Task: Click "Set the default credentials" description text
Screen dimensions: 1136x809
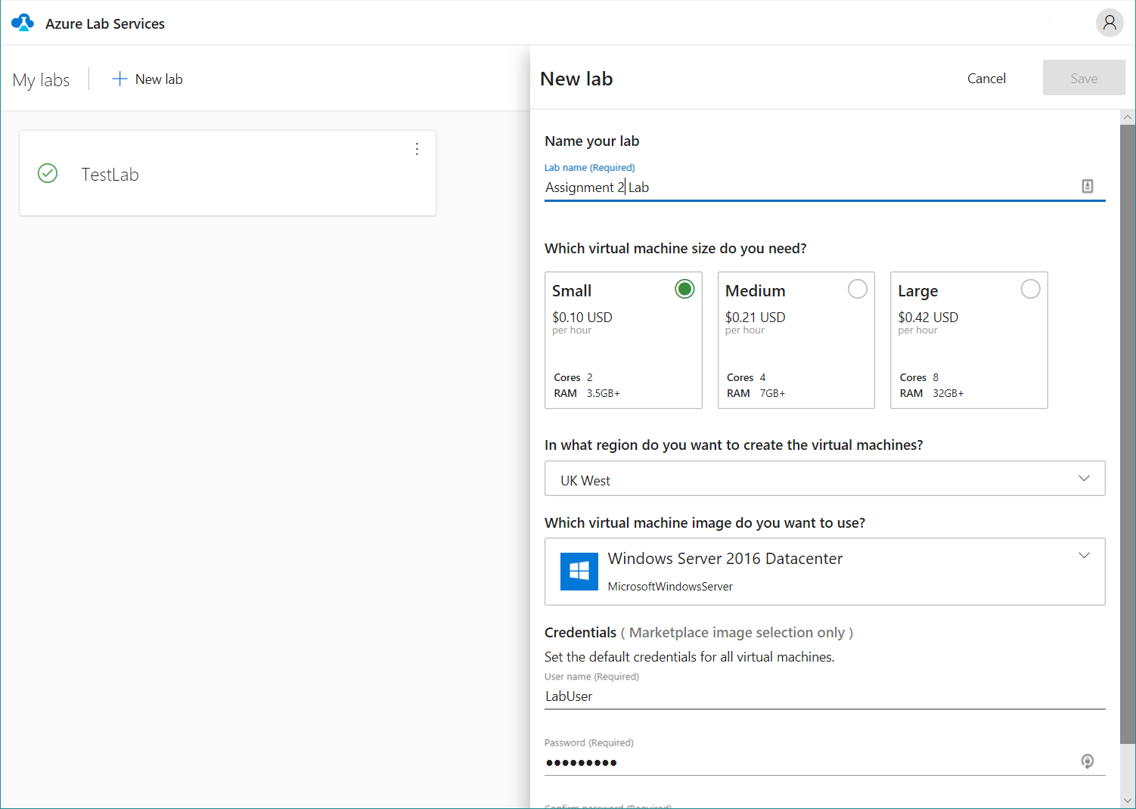Action: click(689, 657)
